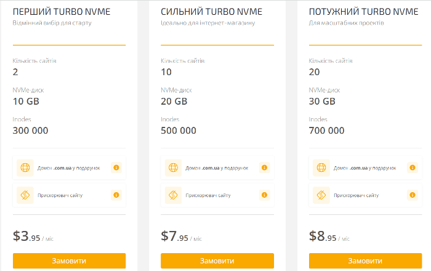Click the site count '10' value

166,72
